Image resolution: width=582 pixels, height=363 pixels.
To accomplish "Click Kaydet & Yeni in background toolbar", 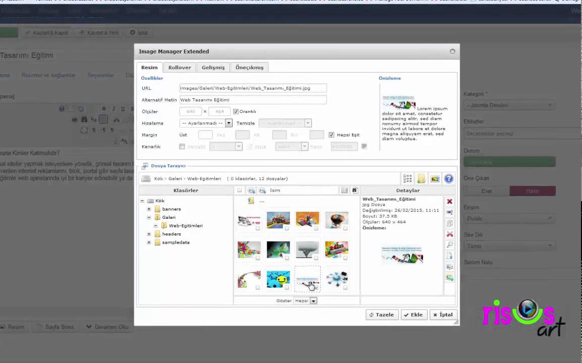I will pos(99,33).
